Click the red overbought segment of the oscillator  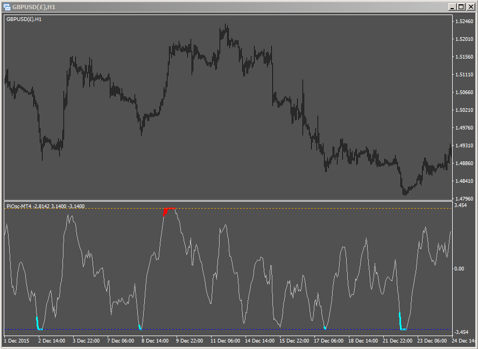click(x=168, y=210)
